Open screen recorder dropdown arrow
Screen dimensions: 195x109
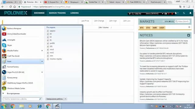(x=162, y=14)
